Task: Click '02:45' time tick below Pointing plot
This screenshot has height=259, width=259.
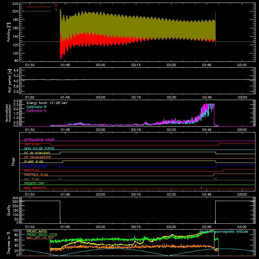Action: pos(207,65)
